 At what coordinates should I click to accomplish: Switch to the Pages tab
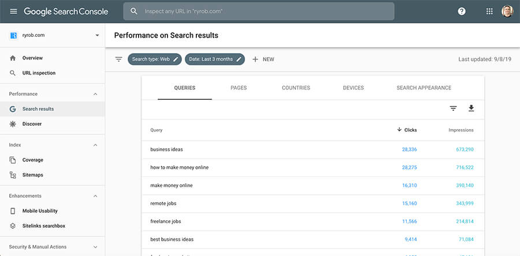[239, 88]
